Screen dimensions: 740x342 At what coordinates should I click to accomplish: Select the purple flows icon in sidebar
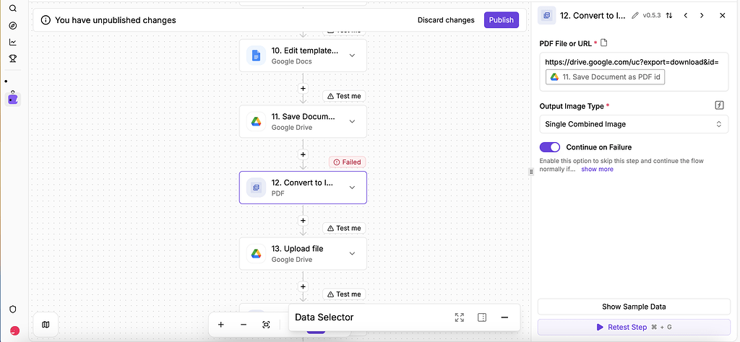click(x=13, y=99)
